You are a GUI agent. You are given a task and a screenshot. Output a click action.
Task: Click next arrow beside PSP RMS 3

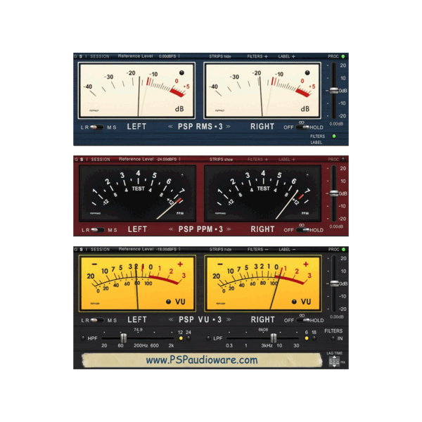pos(229,127)
